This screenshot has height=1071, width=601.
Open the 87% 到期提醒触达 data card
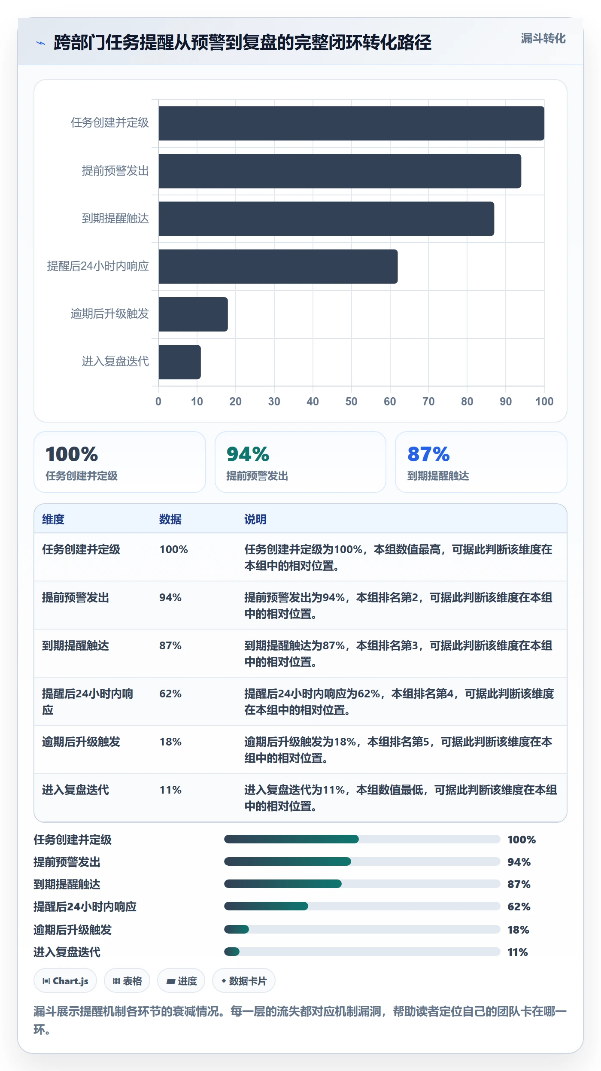(481, 462)
